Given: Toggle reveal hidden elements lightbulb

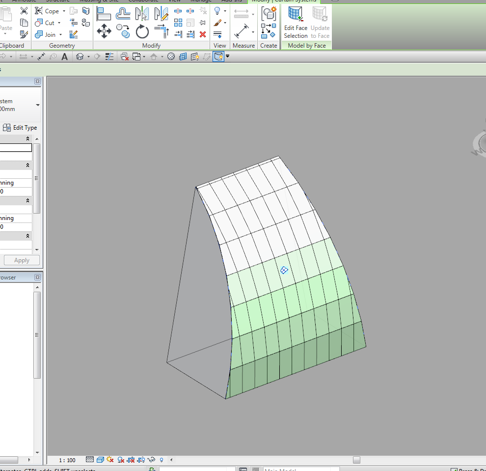Looking at the screenshot, I should pyautogui.click(x=161, y=460).
